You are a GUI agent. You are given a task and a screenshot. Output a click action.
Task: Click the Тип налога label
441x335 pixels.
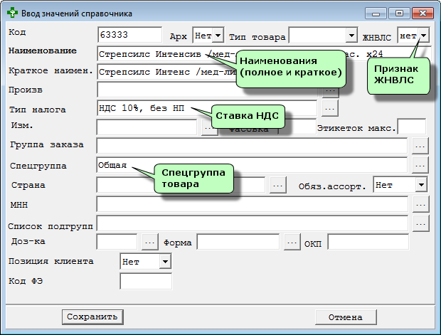click(x=38, y=110)
